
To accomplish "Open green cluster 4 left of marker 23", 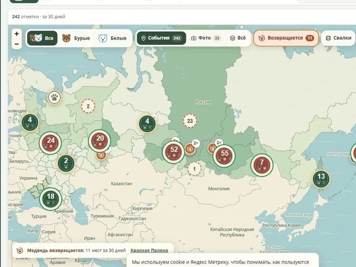I will point(147,124).
